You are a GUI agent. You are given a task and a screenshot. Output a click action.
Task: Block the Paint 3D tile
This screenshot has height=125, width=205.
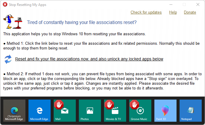pos(165,110)
